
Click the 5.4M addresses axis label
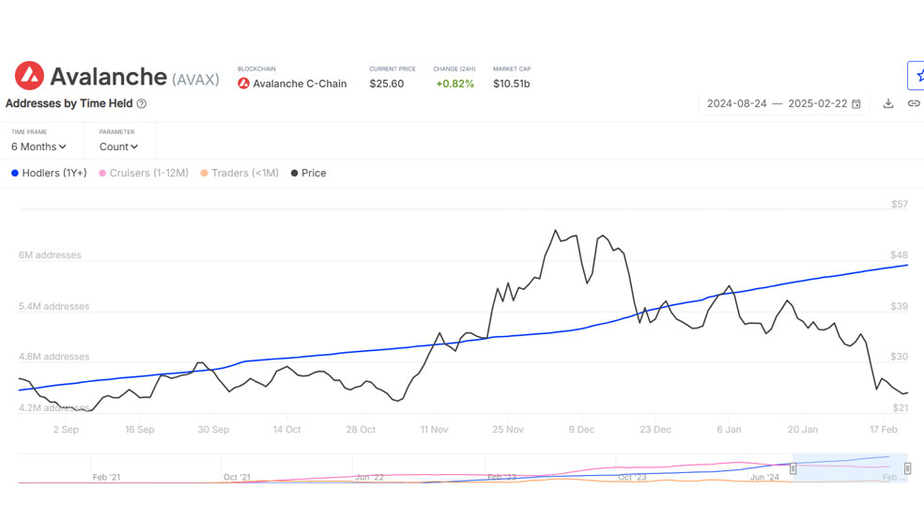pyautogui.click(x=54, y=306)
